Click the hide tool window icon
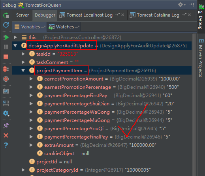205x176 pixels. (192, 5)
